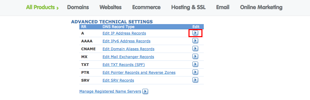Select the Email menu item
This screenshot has width=310, height=100.
pos(222,8)
